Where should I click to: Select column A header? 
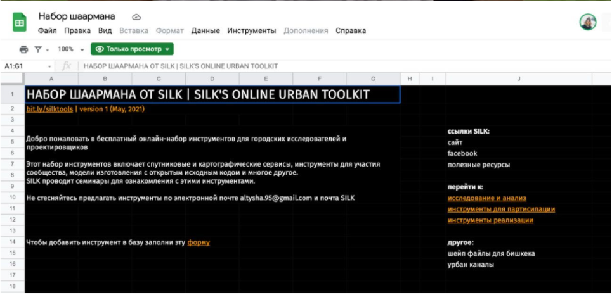click(51, 79)
